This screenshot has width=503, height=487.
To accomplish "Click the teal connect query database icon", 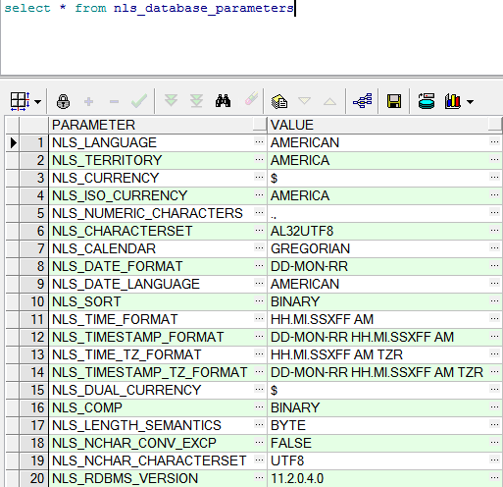I will coord(427,101).
